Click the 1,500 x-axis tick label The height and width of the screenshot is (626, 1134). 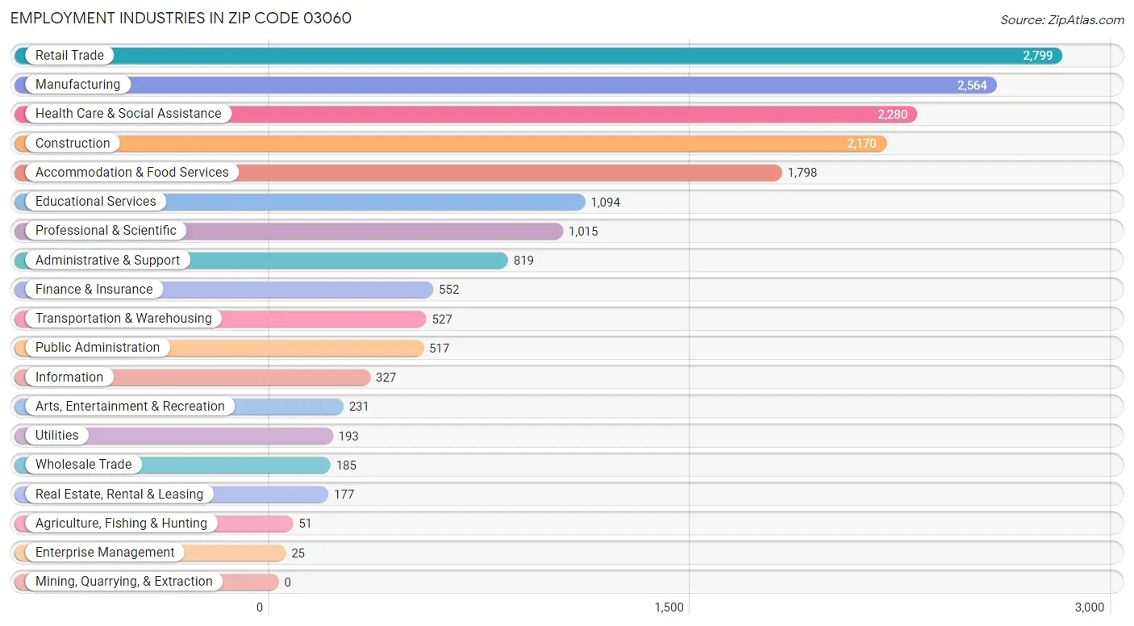click(669, 607)
